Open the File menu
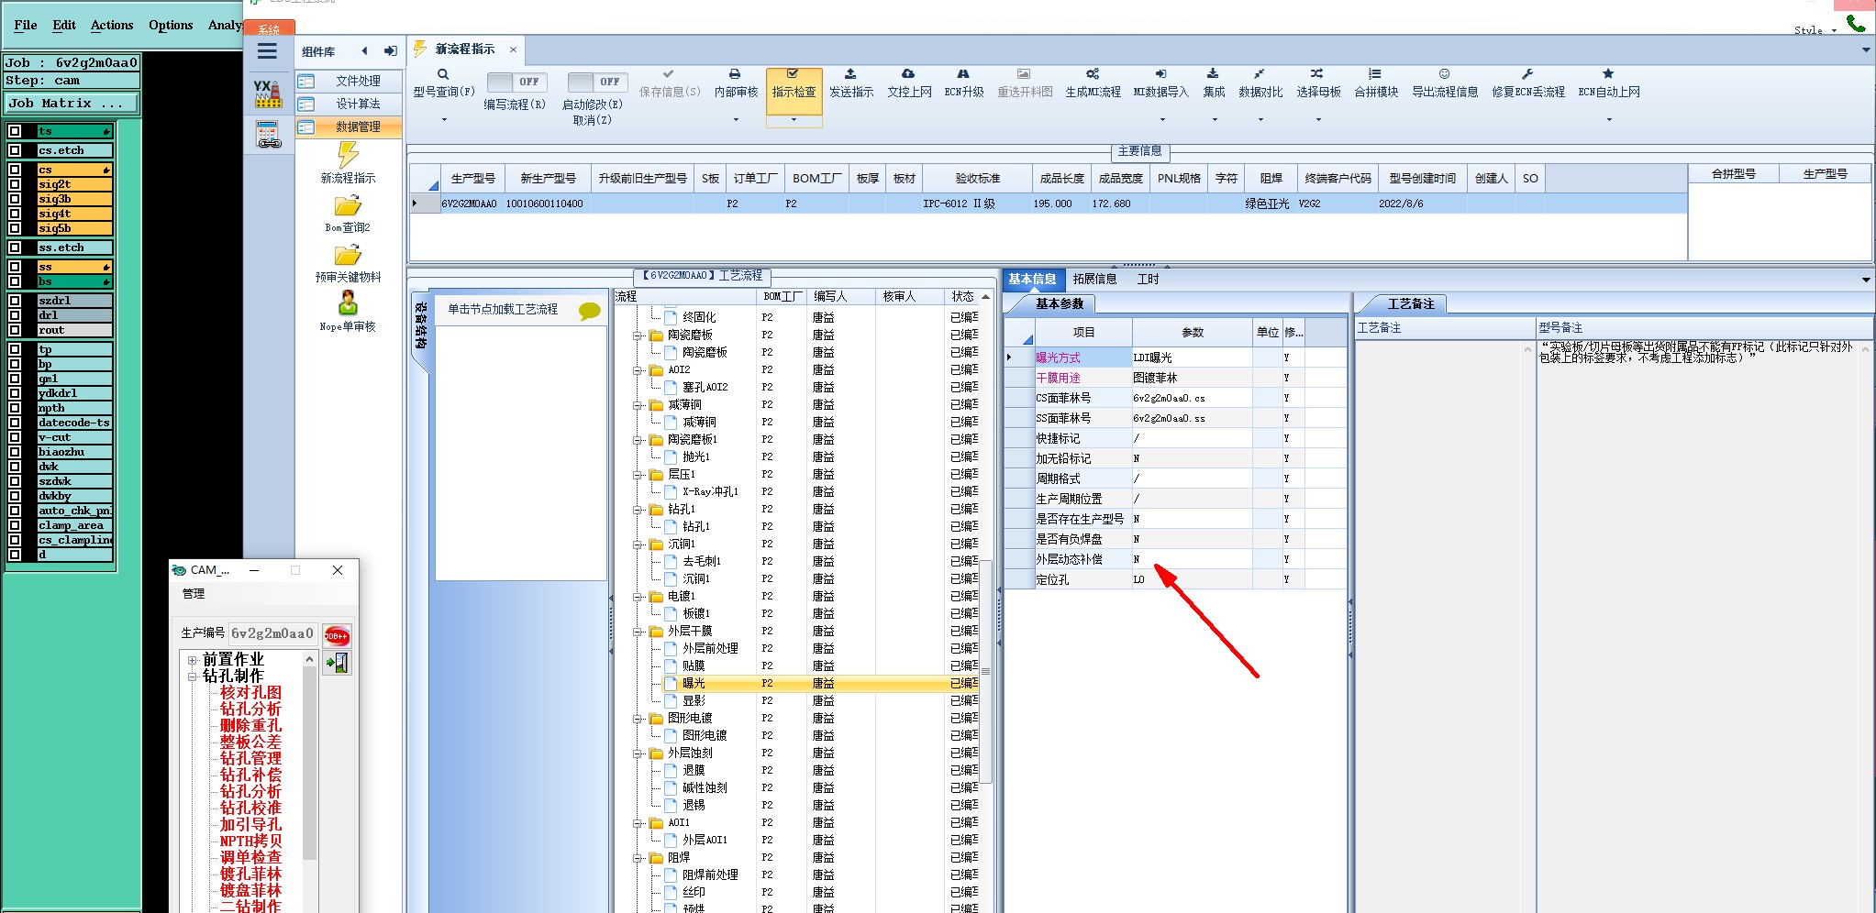This screenshot has height=913, width=1876. [26, 25]
